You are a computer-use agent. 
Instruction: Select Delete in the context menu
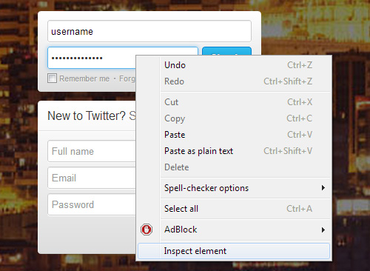[x=234, y=167]
